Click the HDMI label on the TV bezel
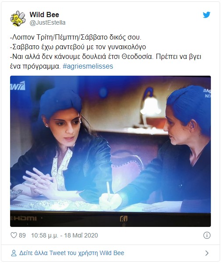Screen dimensions: 221x263 [x=24, y=218]
